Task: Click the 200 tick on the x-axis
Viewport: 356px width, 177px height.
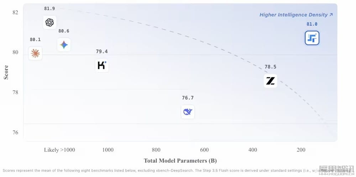Action: [x=301, y=150]
